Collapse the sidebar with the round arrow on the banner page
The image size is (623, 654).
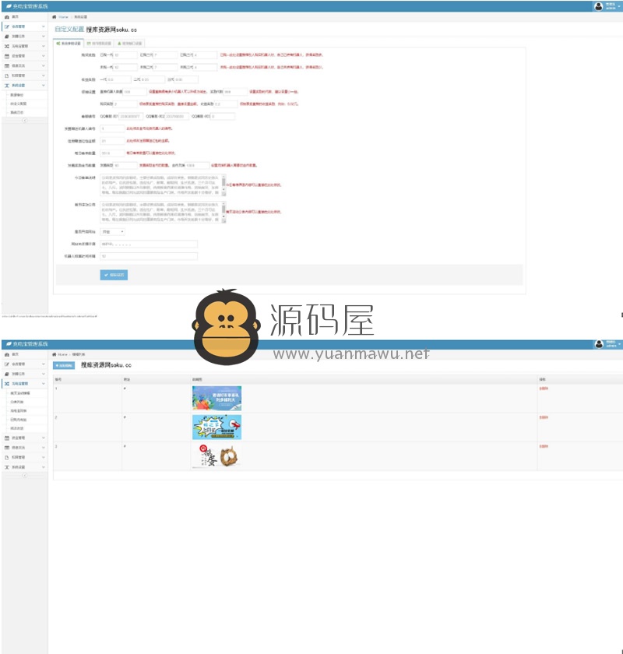[25, 475]
